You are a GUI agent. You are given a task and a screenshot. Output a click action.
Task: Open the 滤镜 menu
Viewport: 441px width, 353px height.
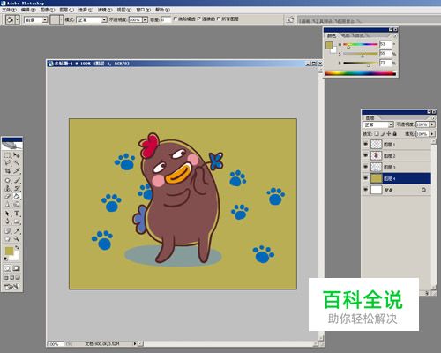click(105, 10)
